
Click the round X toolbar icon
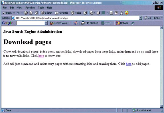(x=116, y=13)
